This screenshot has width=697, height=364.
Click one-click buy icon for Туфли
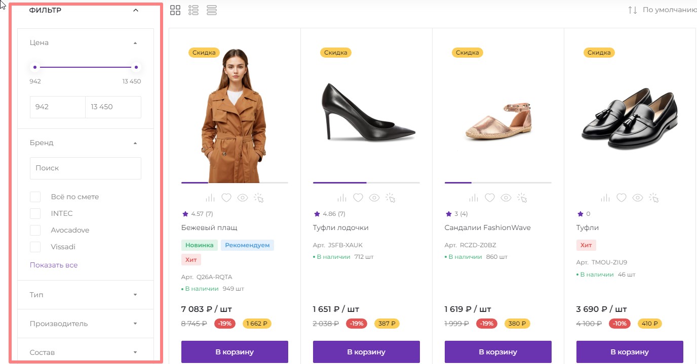[654, 198]
